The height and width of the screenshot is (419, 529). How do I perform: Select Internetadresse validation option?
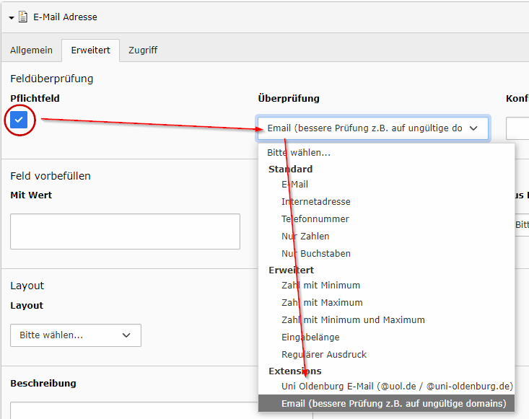[315, 202]
